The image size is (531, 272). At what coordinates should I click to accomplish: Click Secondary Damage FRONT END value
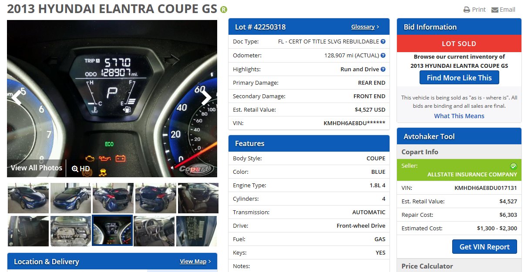coord(370,96)
